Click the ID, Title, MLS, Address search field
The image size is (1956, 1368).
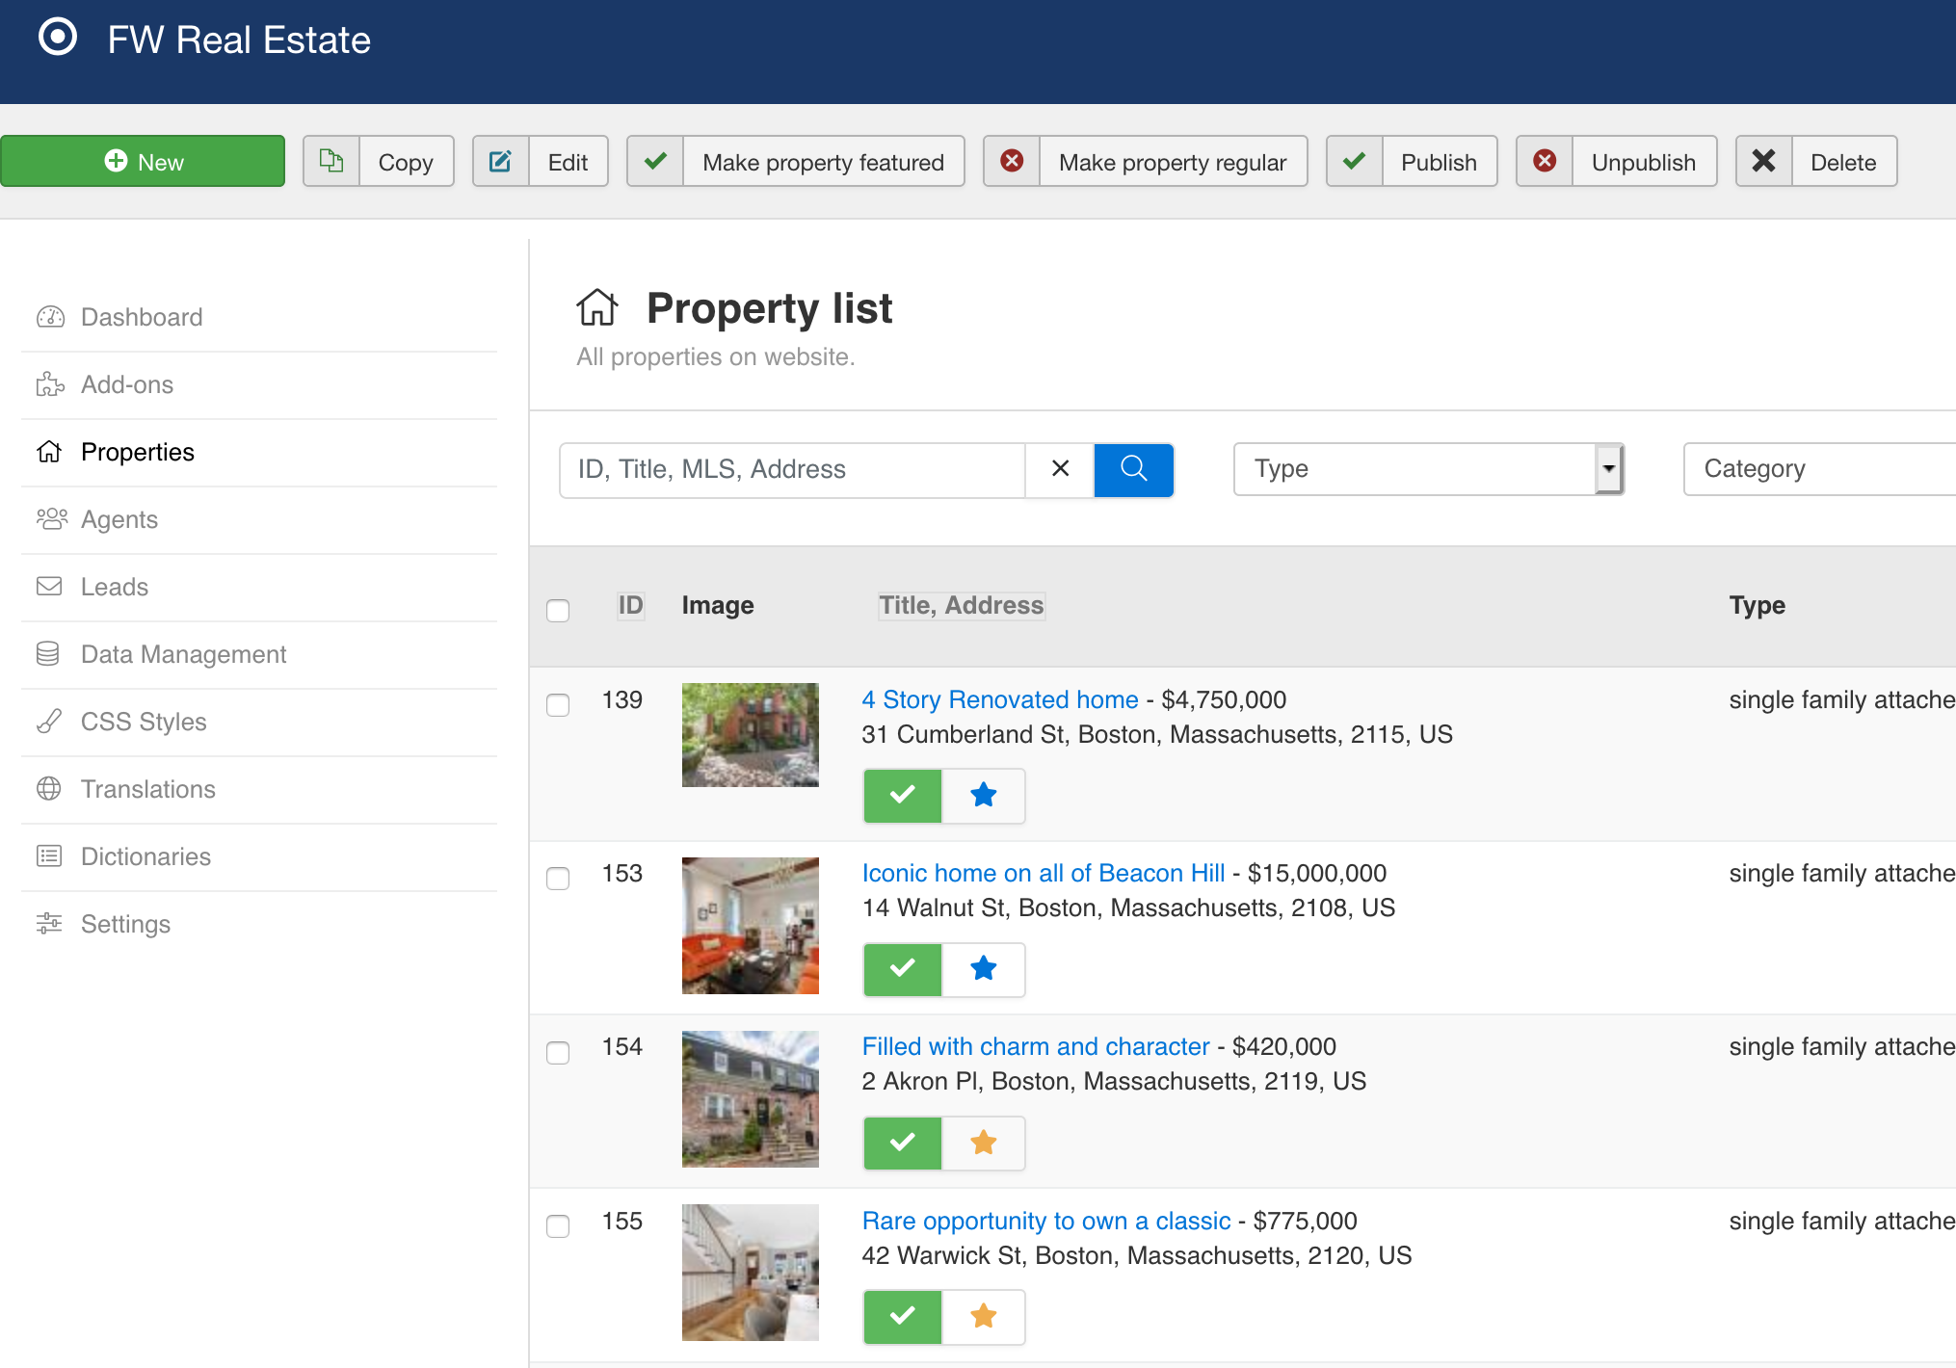792,469
